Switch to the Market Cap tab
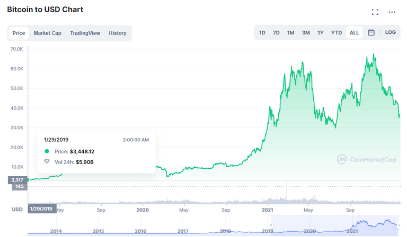Screen dimensions: 407x237 [x=48, y=33]
